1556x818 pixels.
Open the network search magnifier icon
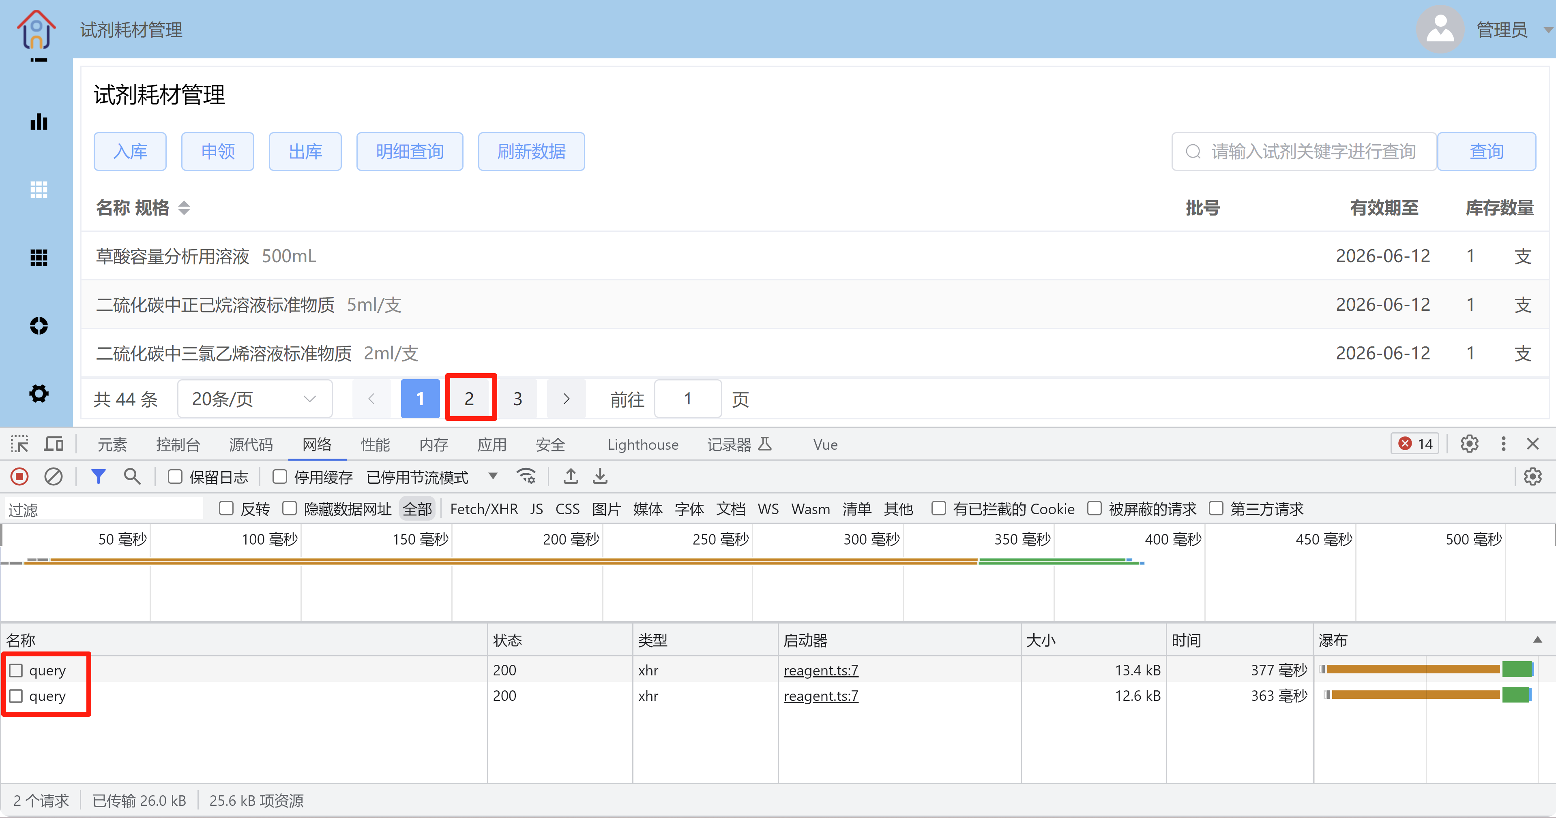point(132,477)
